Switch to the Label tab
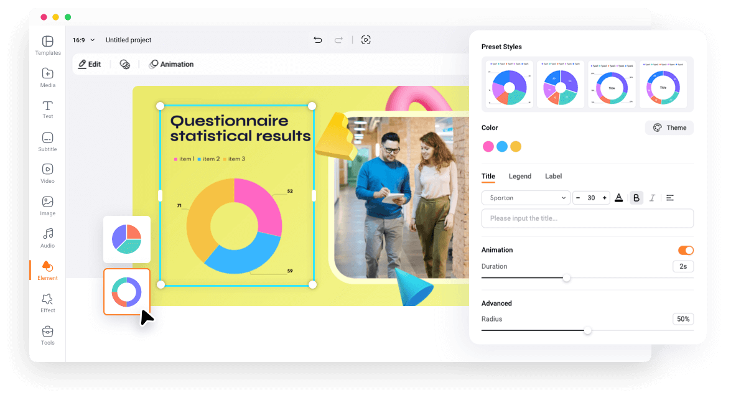This screenshot has width=736, height=395. tap(553, 176)
